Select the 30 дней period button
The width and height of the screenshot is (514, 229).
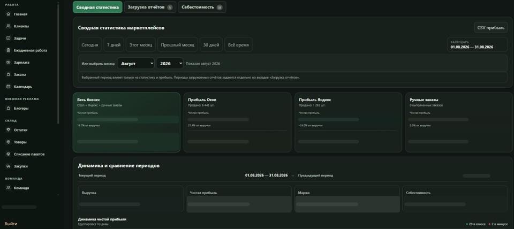pyautogui.click(x=211, y=45)
